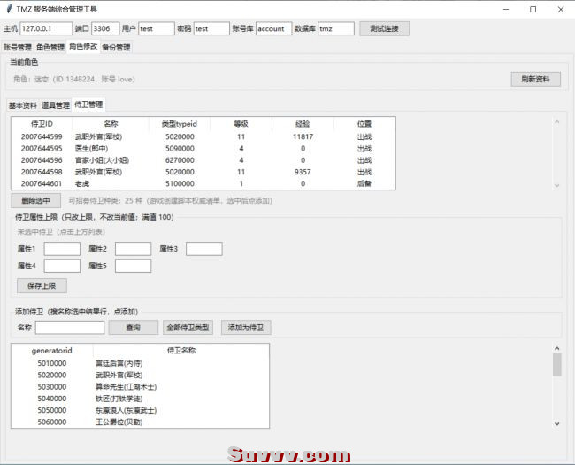Select generator row 5060000 王公爵位
The width and height of the screenshot is (575, 465).
(x=140, y=422)
